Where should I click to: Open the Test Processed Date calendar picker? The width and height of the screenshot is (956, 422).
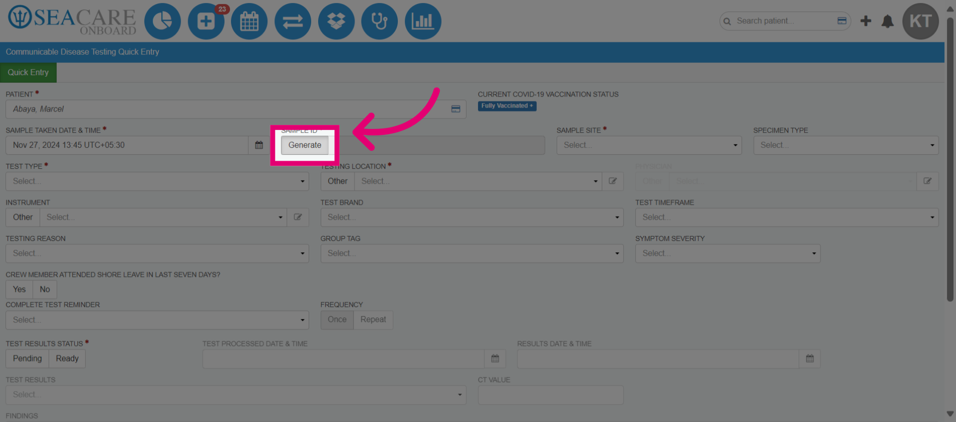coord(495,359)
